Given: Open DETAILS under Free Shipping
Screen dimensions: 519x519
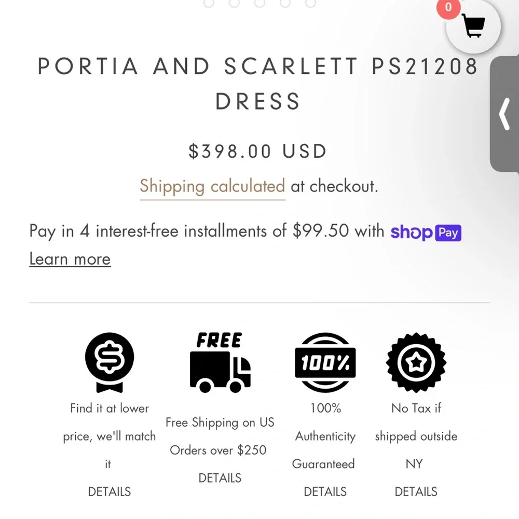Looking at the screenshot, I should pos(220,477).
